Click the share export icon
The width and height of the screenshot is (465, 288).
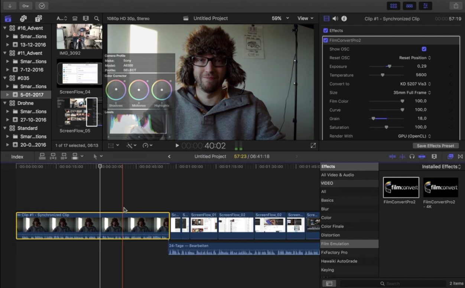(x=456, y=6)
